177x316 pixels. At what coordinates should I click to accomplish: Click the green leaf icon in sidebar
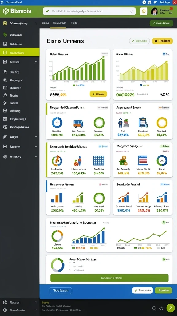point(5,35)
